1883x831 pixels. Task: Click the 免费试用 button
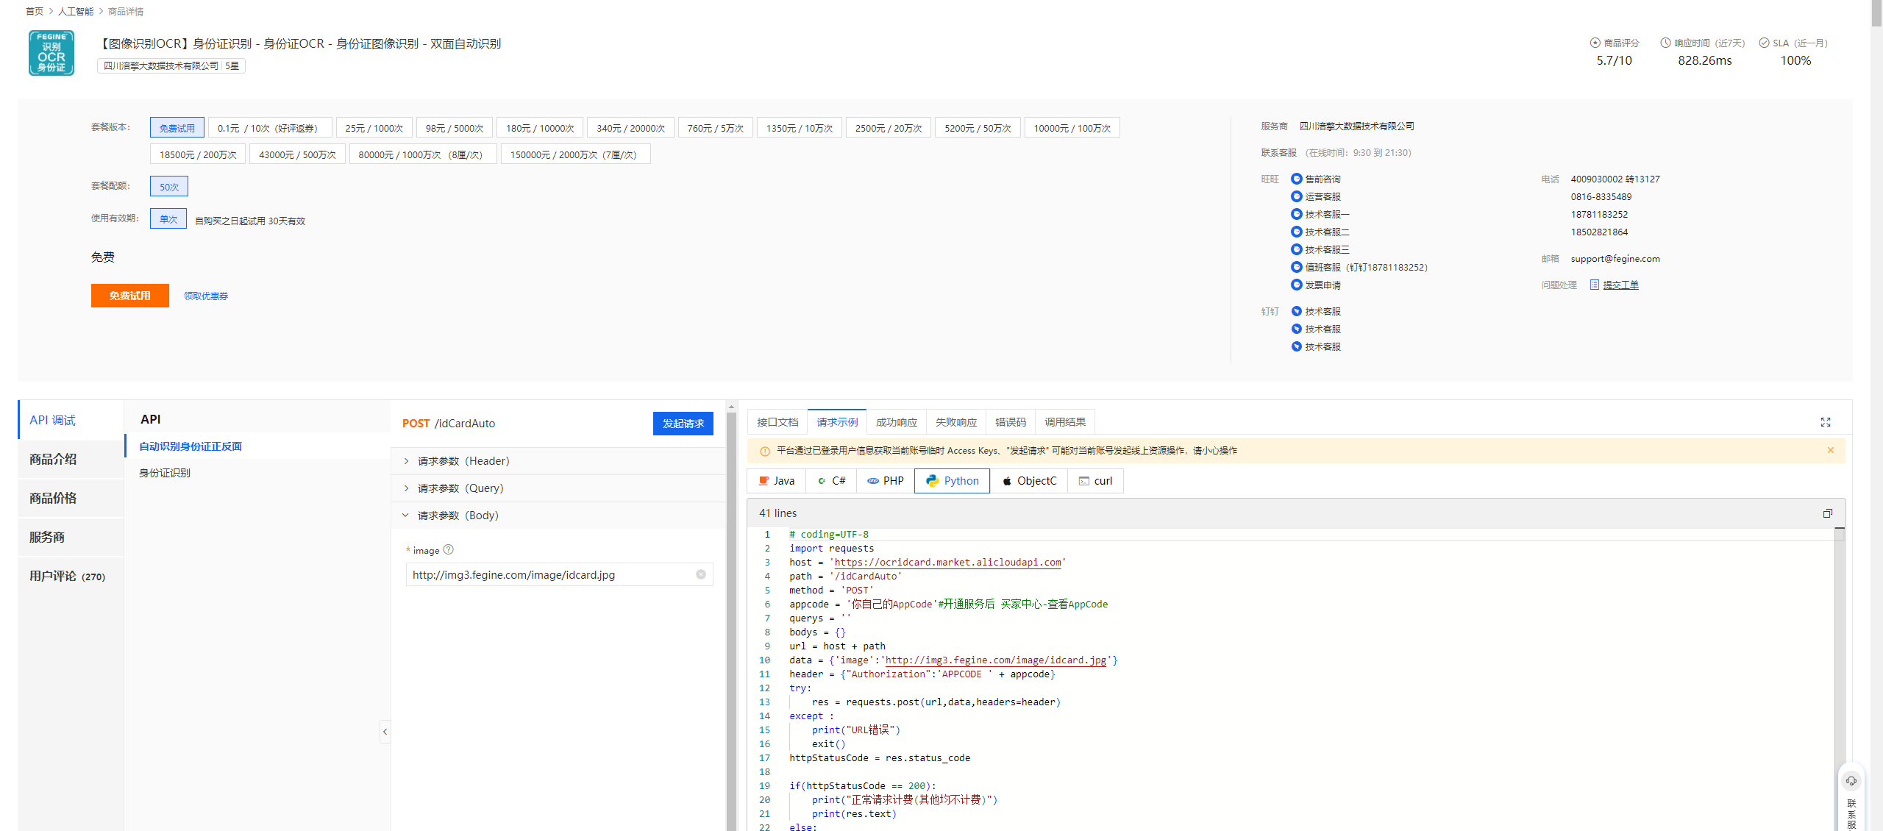[129, 296]
